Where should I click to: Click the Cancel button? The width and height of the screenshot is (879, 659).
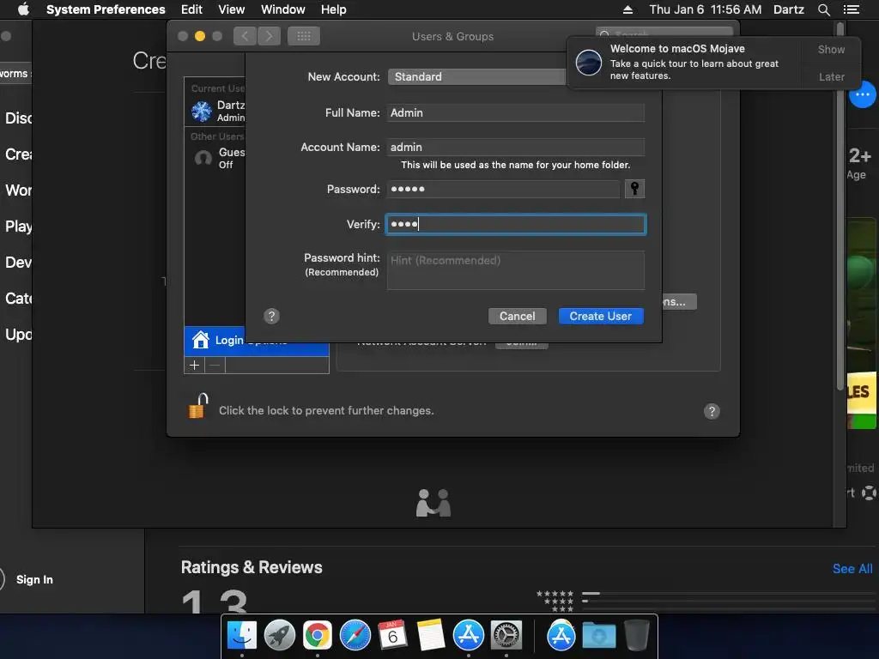pos(517,316)
